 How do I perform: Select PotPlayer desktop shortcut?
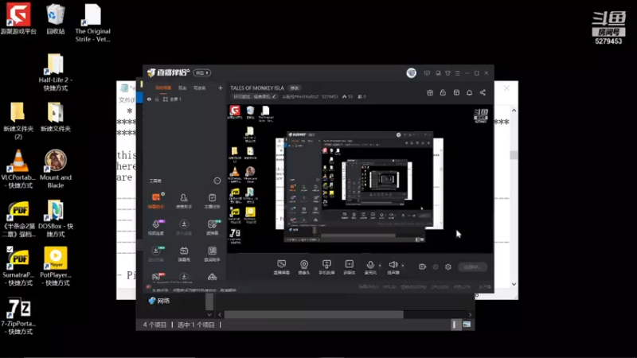coord(56,267)
